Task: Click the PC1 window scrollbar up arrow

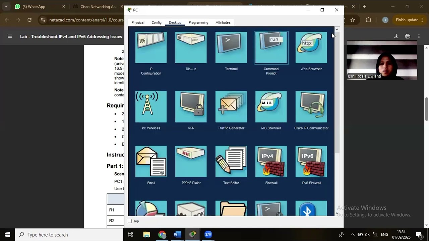Action: coord(337,29)
